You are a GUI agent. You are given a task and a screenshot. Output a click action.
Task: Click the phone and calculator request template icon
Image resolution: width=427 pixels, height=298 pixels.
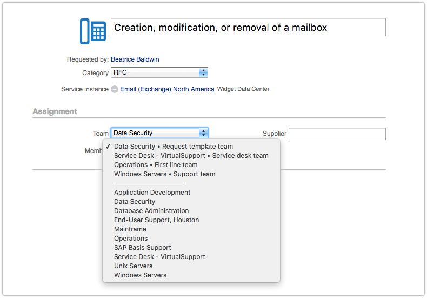[93, 31]
